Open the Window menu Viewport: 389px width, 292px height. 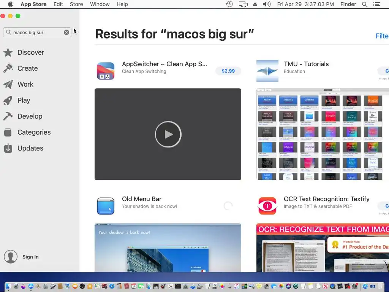pos(100,4)
